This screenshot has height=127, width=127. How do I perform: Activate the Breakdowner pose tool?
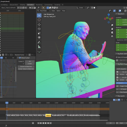click(x=39, y=52)
